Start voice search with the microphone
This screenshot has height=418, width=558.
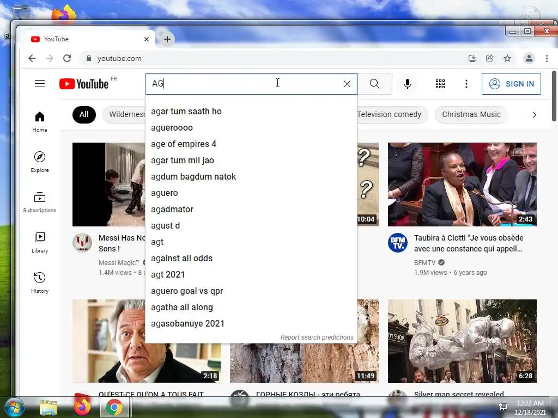click(x=408, y=84)
